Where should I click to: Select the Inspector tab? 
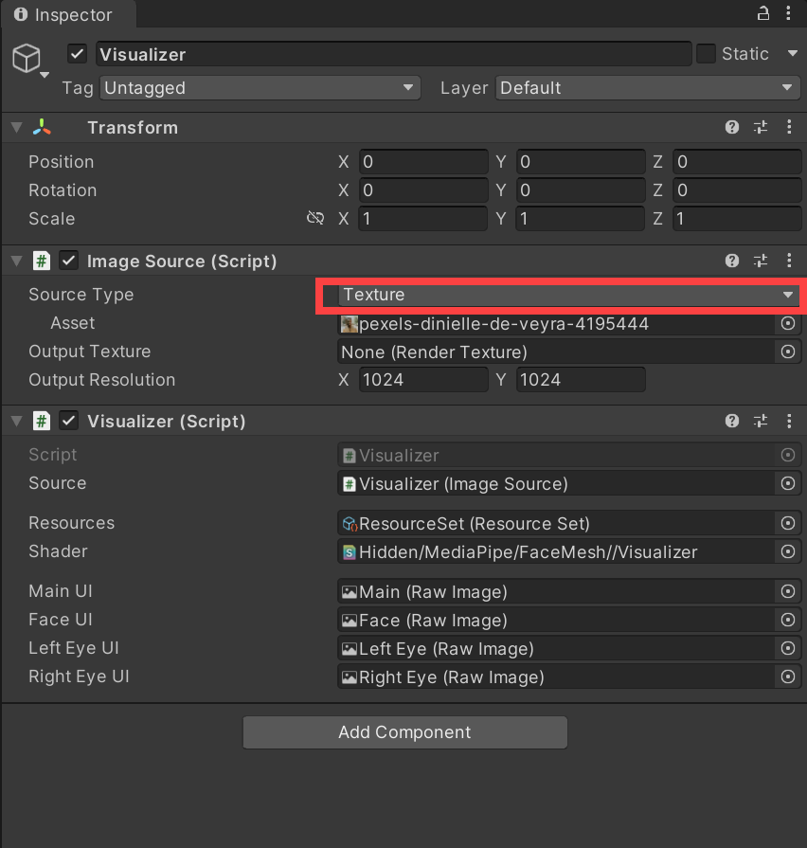pyautogui.click(x=68, y=14)
